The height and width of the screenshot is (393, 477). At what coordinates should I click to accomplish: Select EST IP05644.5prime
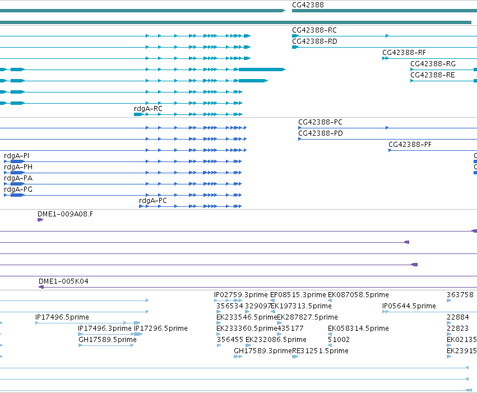[409, 306]
